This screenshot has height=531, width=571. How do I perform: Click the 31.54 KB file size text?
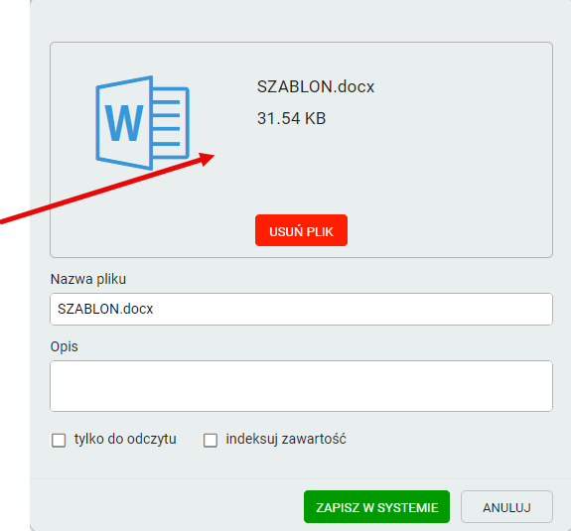click(291, 118)
